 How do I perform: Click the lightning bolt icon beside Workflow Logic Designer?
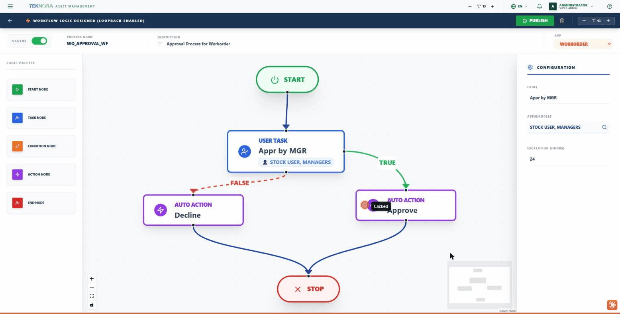(x=28, y=21)
